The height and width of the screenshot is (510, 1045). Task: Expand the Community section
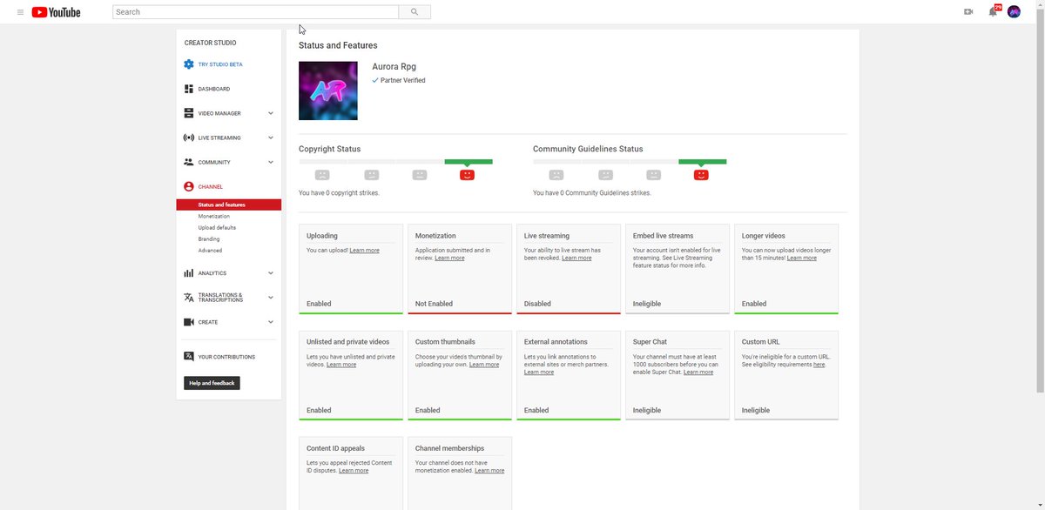271,162
